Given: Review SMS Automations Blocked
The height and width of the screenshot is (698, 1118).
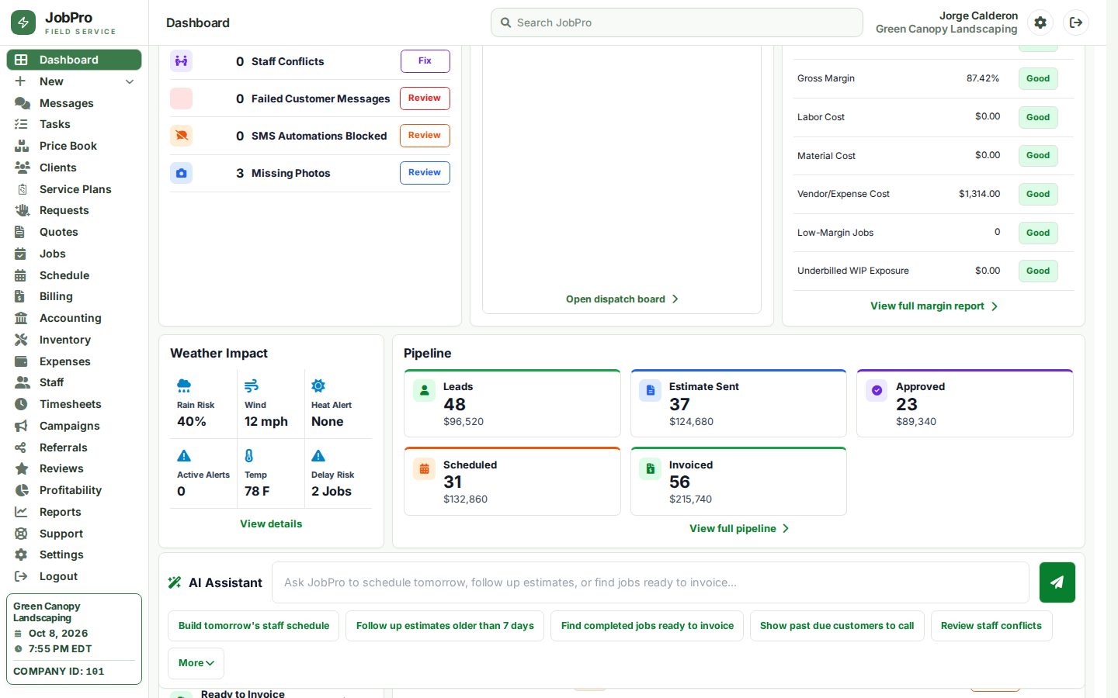Looking at the screenshot, I should coord(425,136).
